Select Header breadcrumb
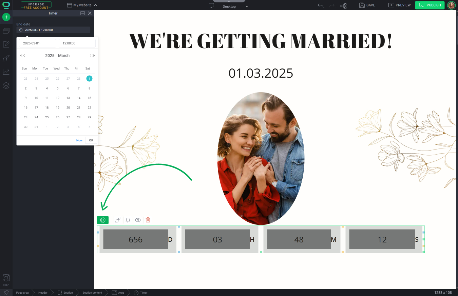Screen dimensions: 458x296 43,293
